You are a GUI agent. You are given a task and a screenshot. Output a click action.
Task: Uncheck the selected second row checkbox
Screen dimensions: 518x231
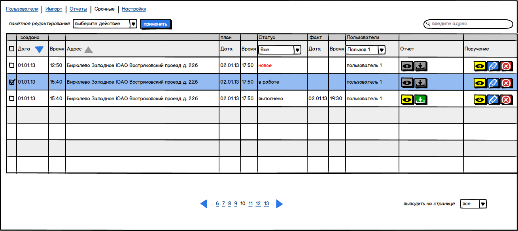[11, 82]
